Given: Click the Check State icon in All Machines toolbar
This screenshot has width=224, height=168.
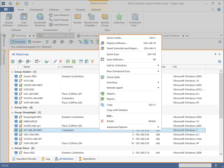Looking at the screenshot, I should pos(13,62).
